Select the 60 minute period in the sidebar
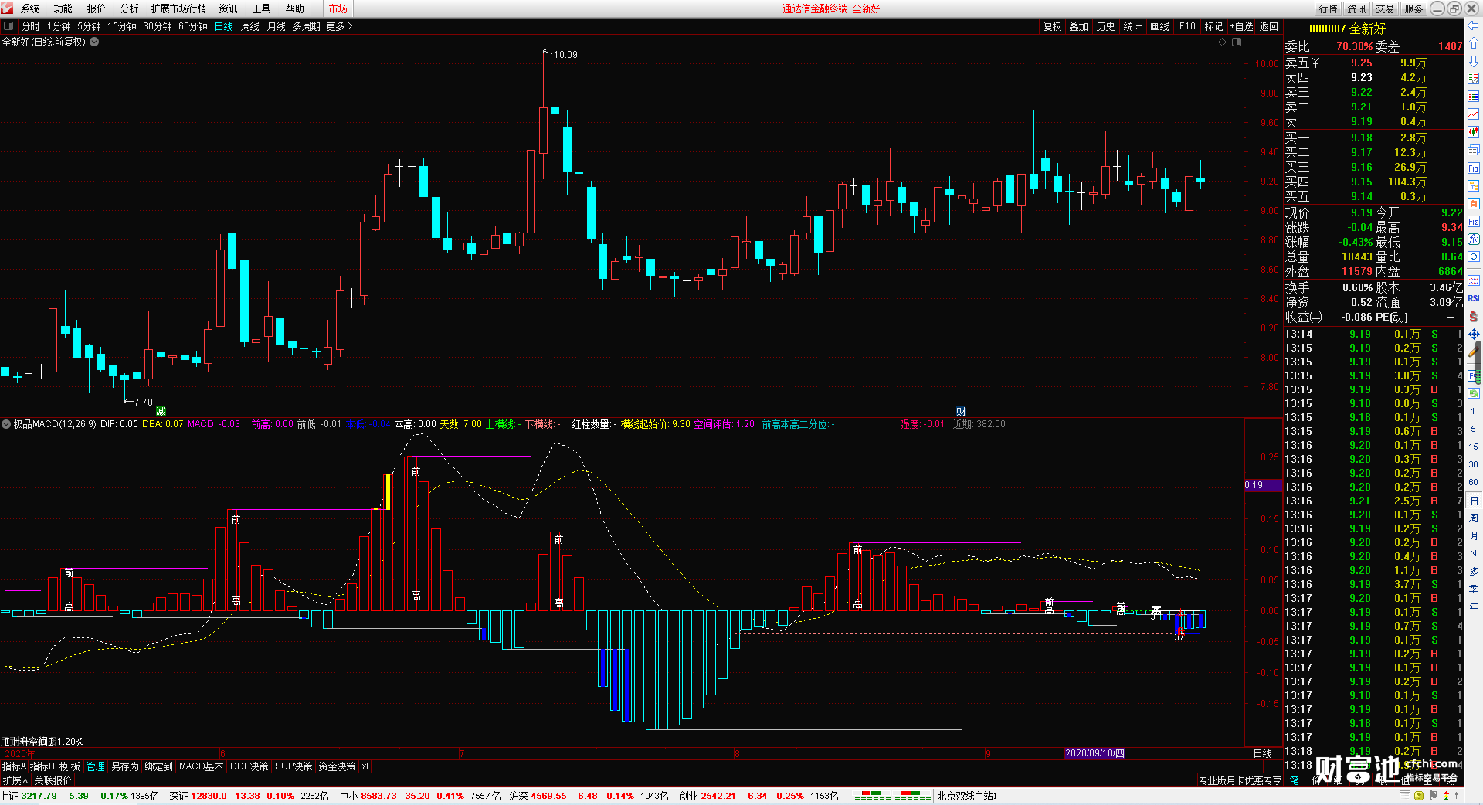 1474,482
